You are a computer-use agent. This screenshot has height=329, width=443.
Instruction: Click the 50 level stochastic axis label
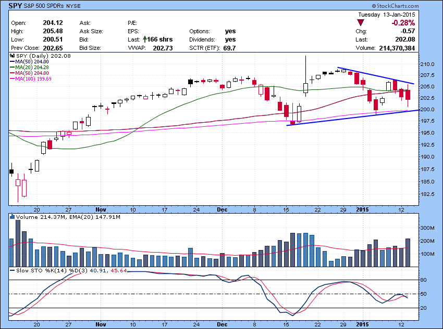424,294
